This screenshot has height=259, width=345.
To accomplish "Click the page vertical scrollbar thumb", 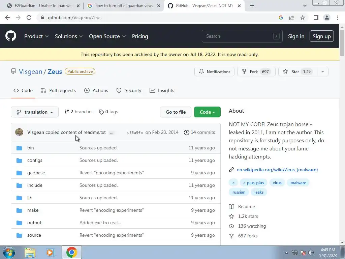I will pyautogui.click(x=342, y=44).
